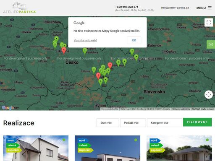Open second house photo with blue sky
Viewport: 215px width, 161px height.
tap(107, 148)
